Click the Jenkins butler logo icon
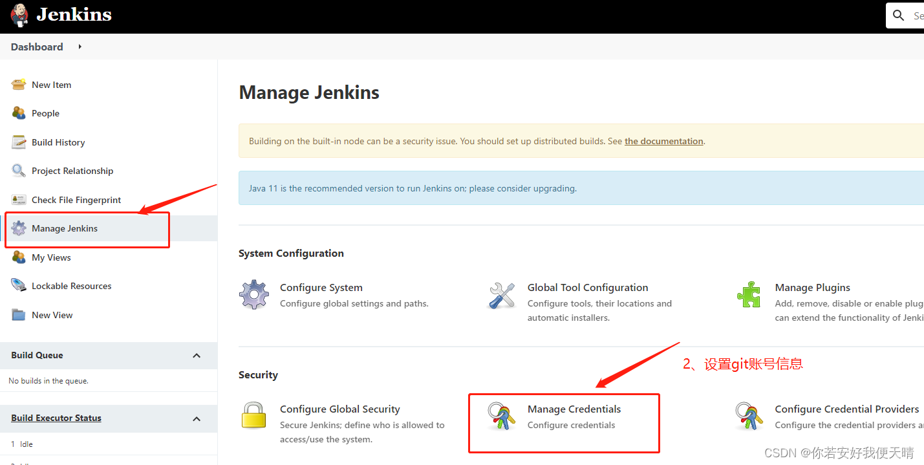 coord(19,15)
